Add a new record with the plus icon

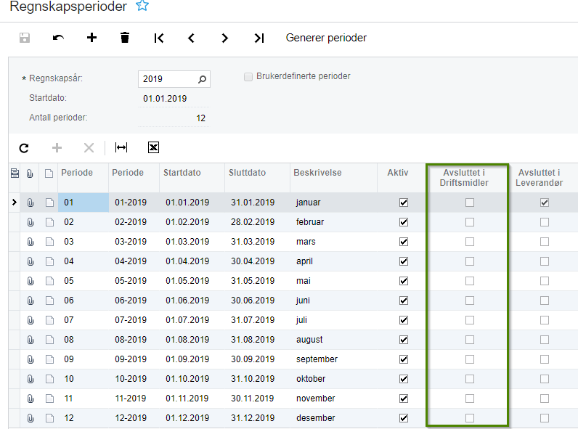(x=91, y=37)
